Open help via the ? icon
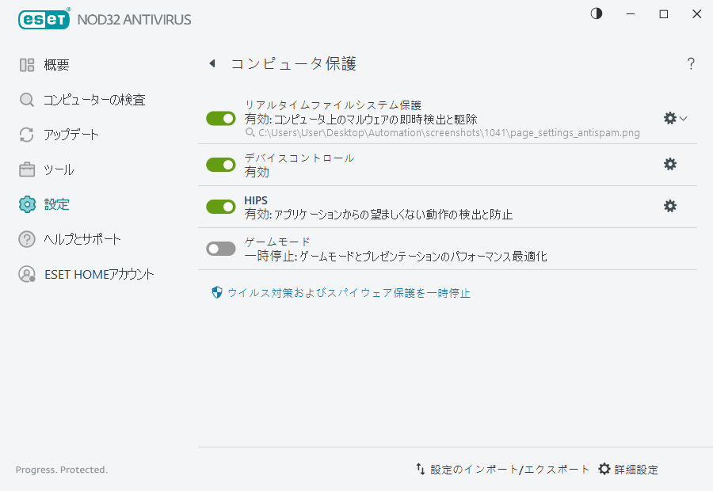The width and height of the screenshot is (713, 491). [691, 63]
